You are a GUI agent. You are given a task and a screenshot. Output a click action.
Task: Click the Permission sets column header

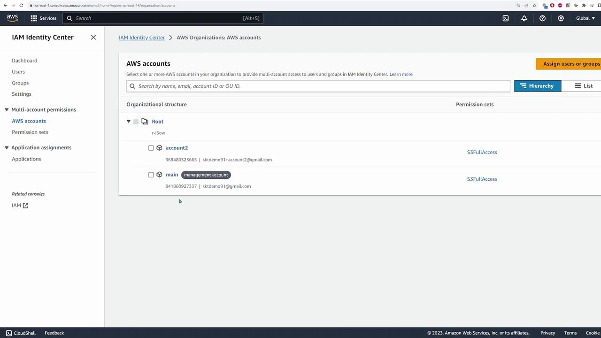[x=475, y=104]
